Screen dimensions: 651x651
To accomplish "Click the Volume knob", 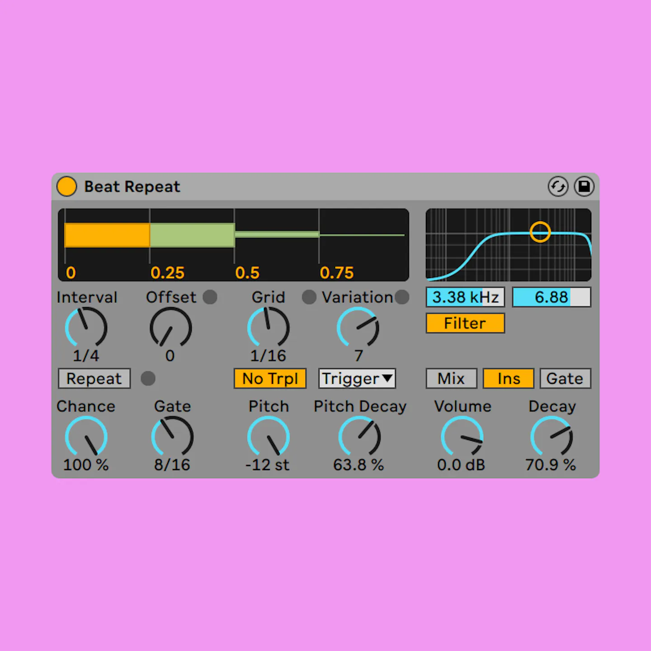I will (x=462, y=437).
